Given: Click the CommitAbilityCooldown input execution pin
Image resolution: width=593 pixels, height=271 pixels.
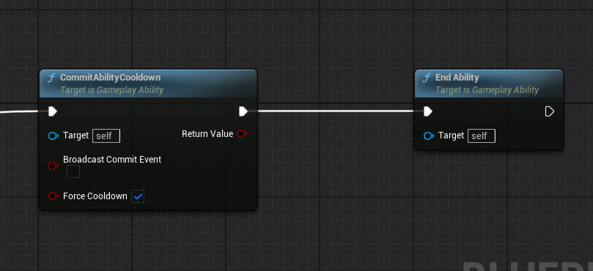Looking at the screenshot, I should point(53,111).
